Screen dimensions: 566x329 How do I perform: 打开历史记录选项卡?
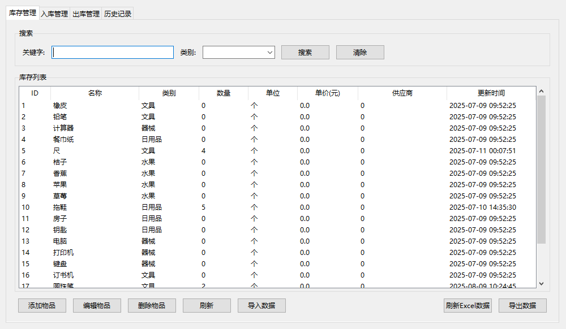[118, 13]
